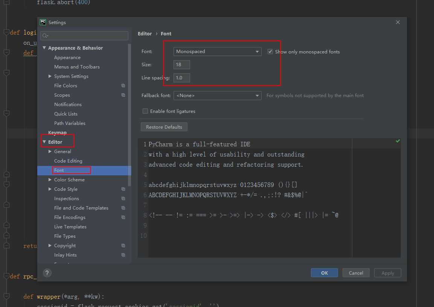Image resolution: width=434 pixels, height=307 pixels.
Task: Select Notifications in settings tree
Action: [x=68, y=105]
